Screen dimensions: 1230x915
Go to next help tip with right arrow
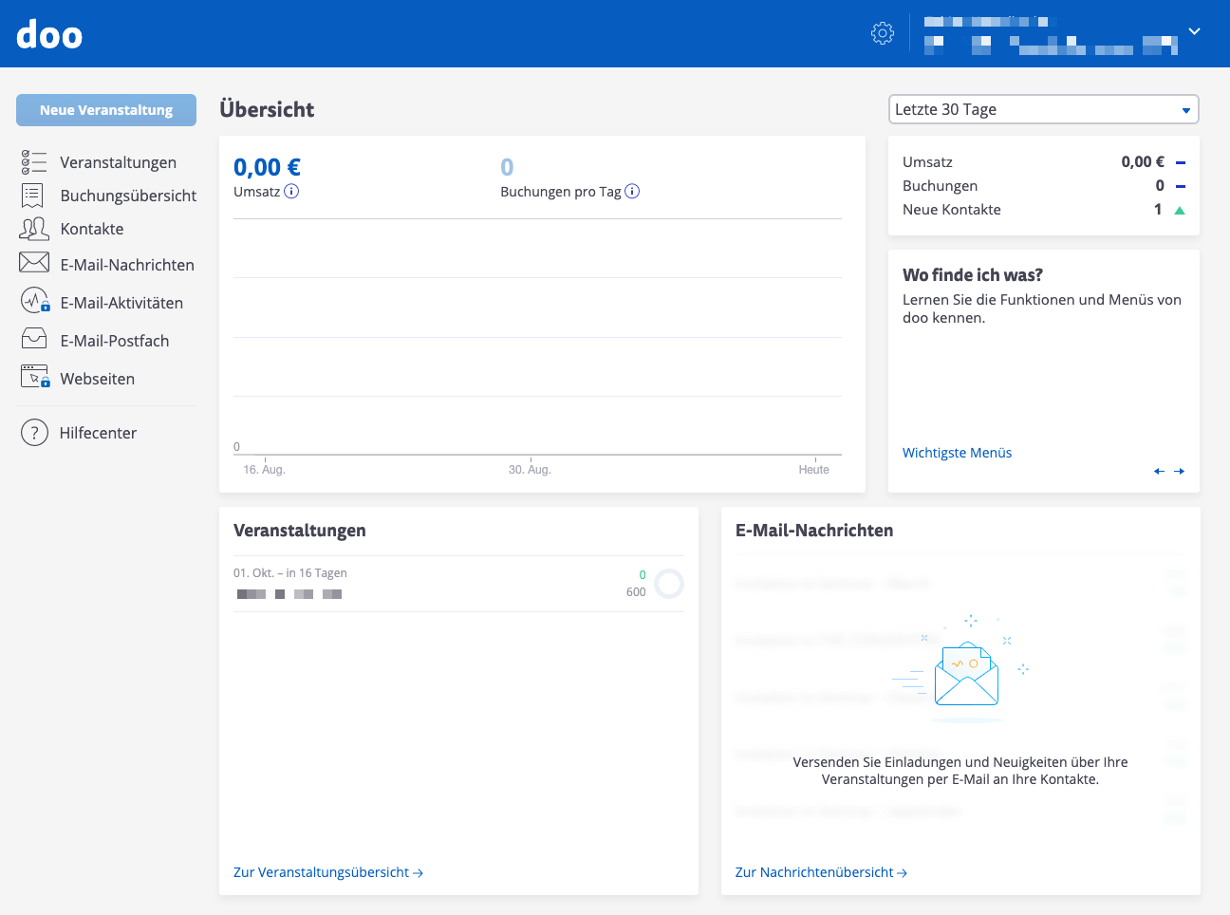1179,472
